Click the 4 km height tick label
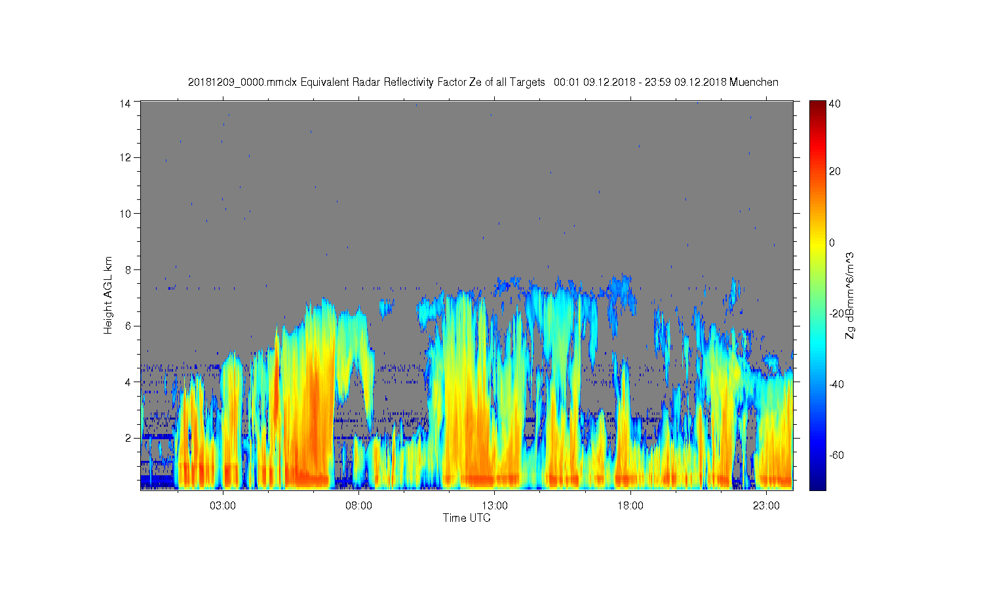This screenshot has width=983, height=590. pyautogui.click(x=129, y=382)
